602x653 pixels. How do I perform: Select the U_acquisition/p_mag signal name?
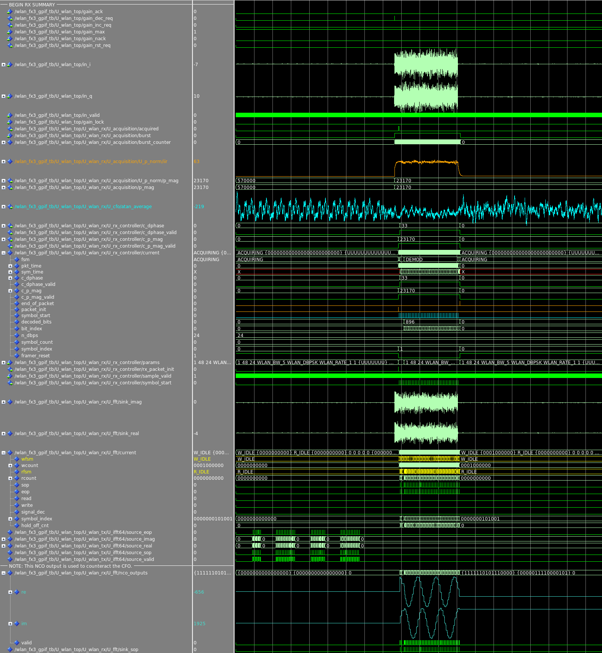pos(84,187)
